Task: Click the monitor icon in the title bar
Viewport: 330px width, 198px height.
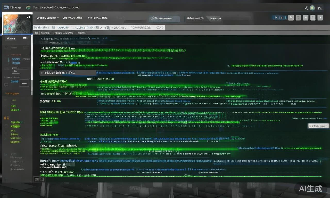Action: pyautogui.click(x=6, y=7)
